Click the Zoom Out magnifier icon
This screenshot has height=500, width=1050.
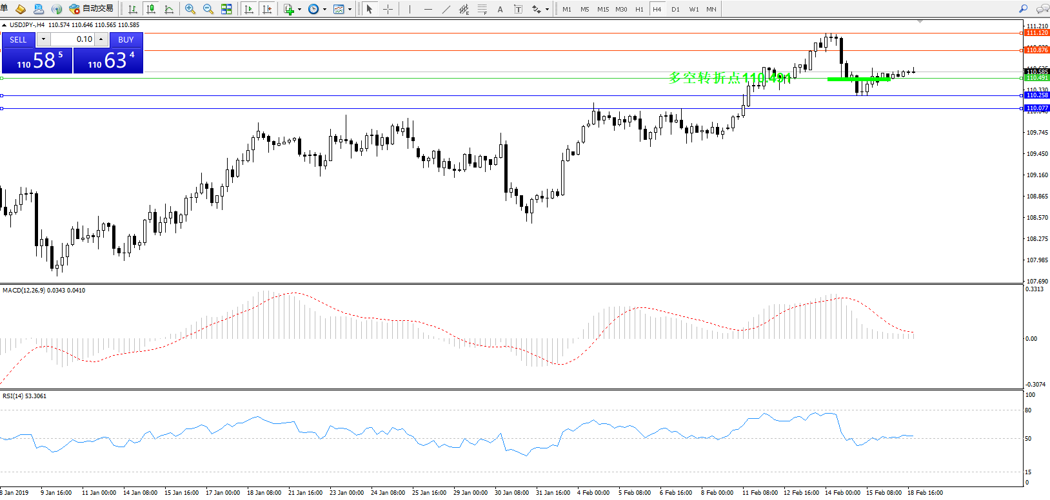(208, 9)
